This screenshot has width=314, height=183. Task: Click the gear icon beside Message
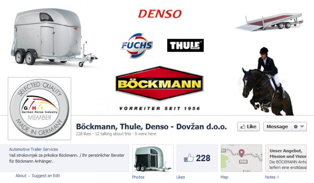[x=296, y=127]
